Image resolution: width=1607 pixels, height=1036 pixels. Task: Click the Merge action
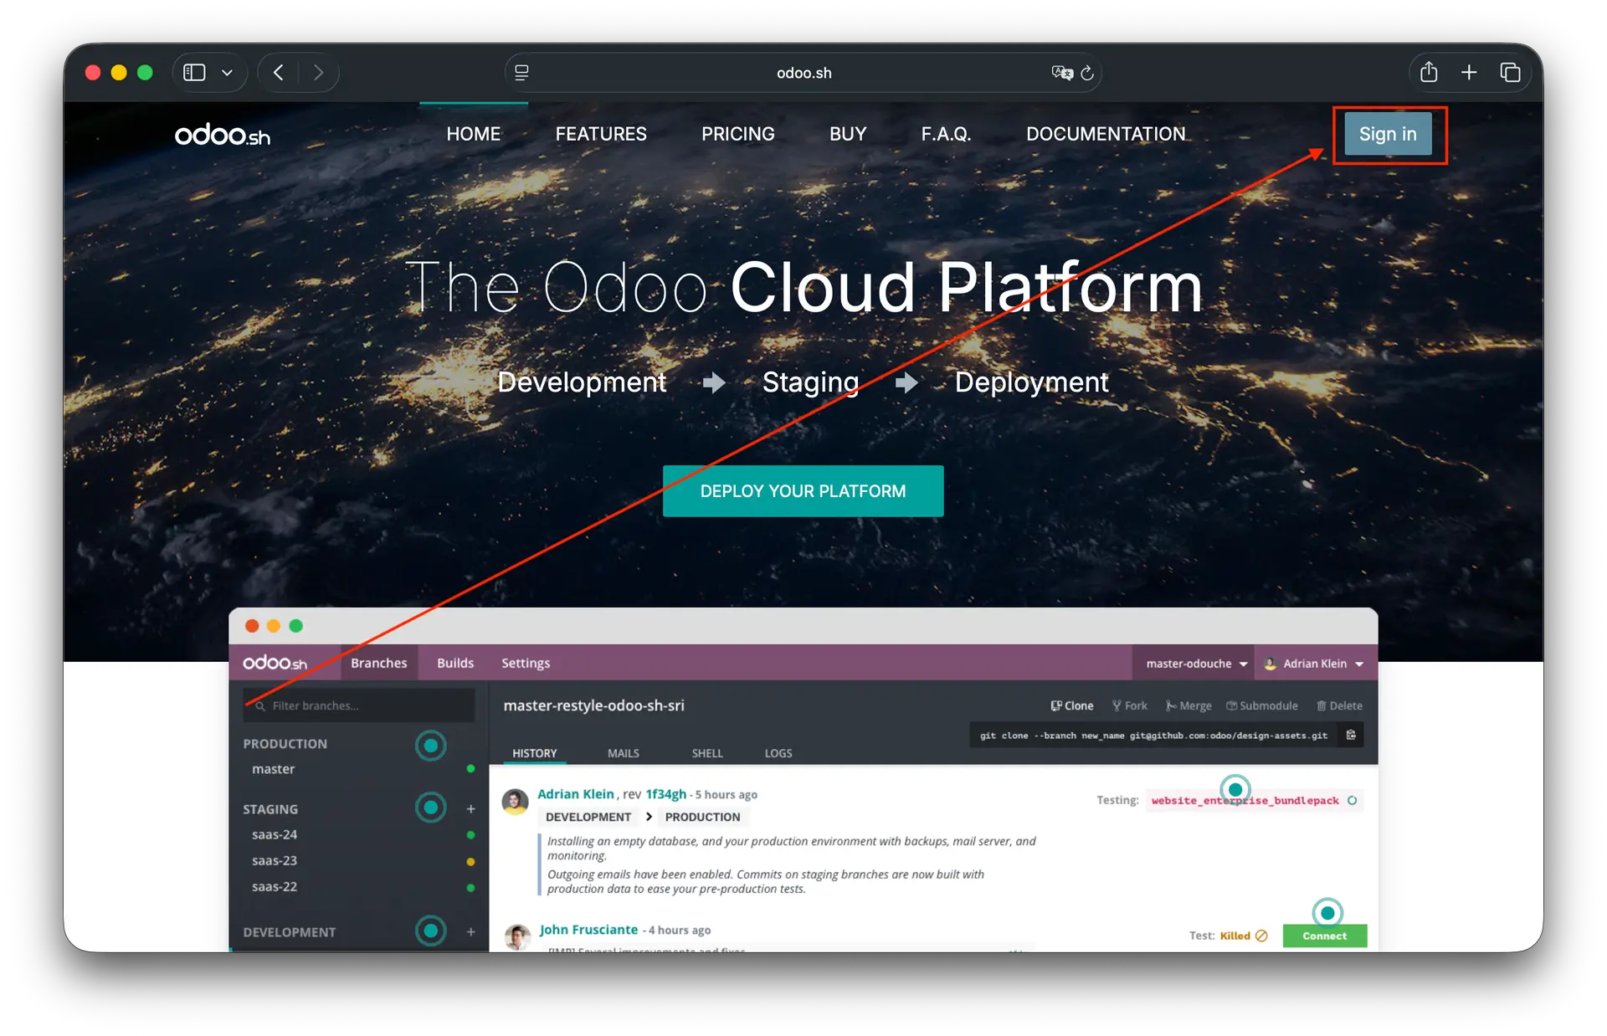click(1189, 705)
